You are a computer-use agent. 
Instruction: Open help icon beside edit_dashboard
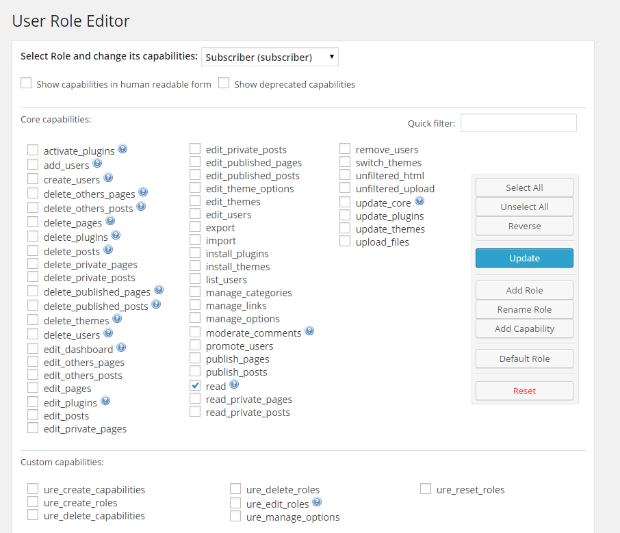121,347
